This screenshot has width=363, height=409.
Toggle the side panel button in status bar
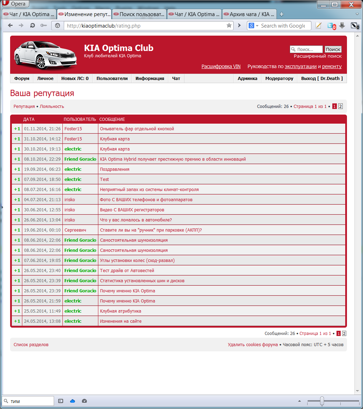point(61,401)
